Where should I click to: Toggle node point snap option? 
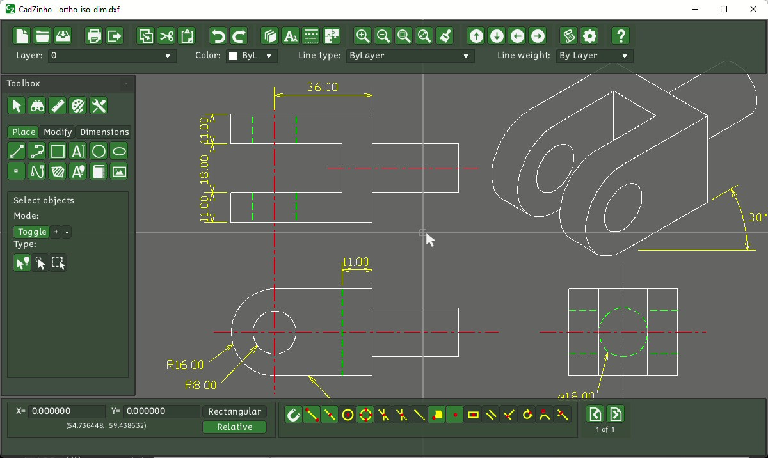point(455,415)
